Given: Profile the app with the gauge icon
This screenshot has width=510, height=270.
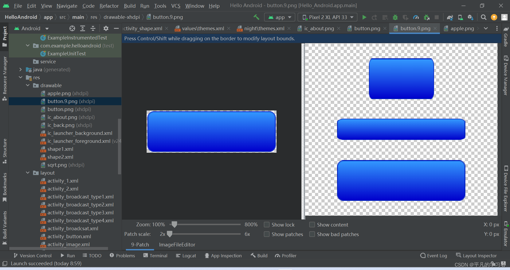Looking at the screenshot, I should coord(416,17).
